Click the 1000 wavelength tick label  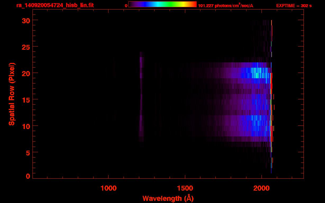point(109,188)
